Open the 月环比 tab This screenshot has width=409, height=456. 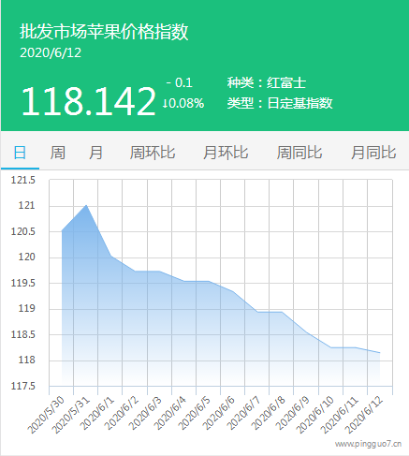pyautogui.click(x=226, y=153)
